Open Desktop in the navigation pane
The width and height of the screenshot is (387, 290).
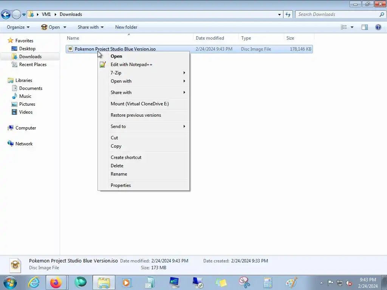tap(27, 49)
